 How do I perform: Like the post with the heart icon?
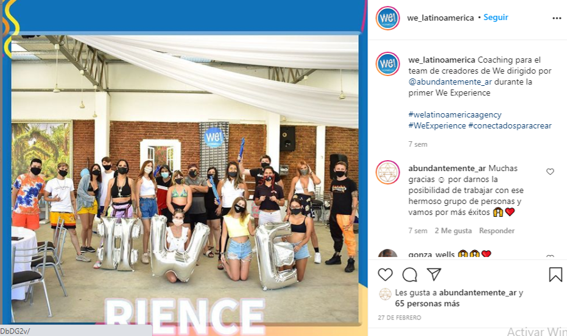(385, 275)
